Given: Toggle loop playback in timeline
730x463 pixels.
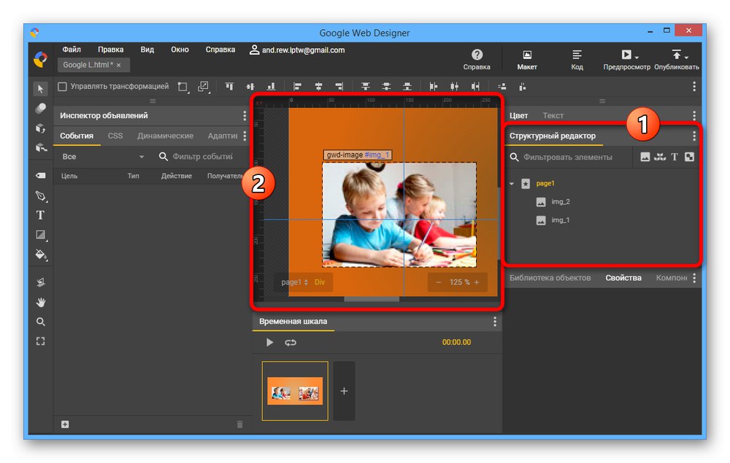Looking at the screenshot, I should (x=291, y=343).
